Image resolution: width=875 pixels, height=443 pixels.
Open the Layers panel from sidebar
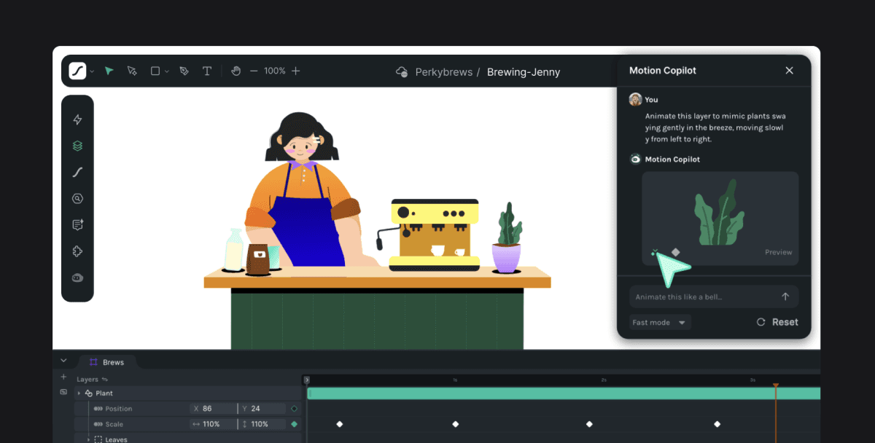(x=77, y=146)
